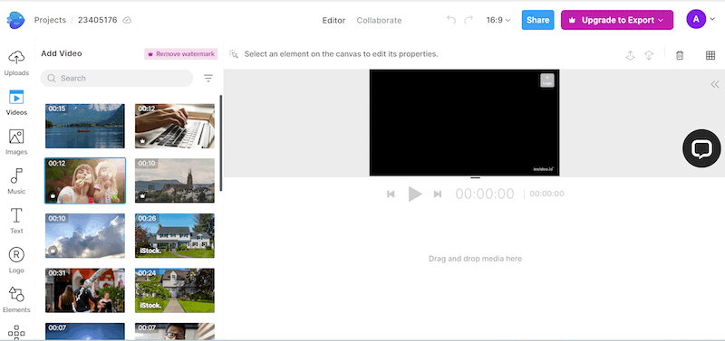Click the video Search field

[117, 79]
